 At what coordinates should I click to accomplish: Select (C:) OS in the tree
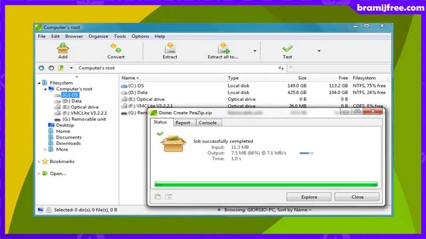(70, 95)
